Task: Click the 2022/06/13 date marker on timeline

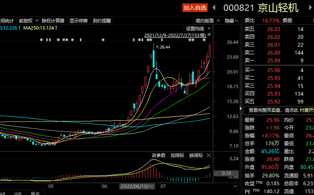Action: point(138,187)
